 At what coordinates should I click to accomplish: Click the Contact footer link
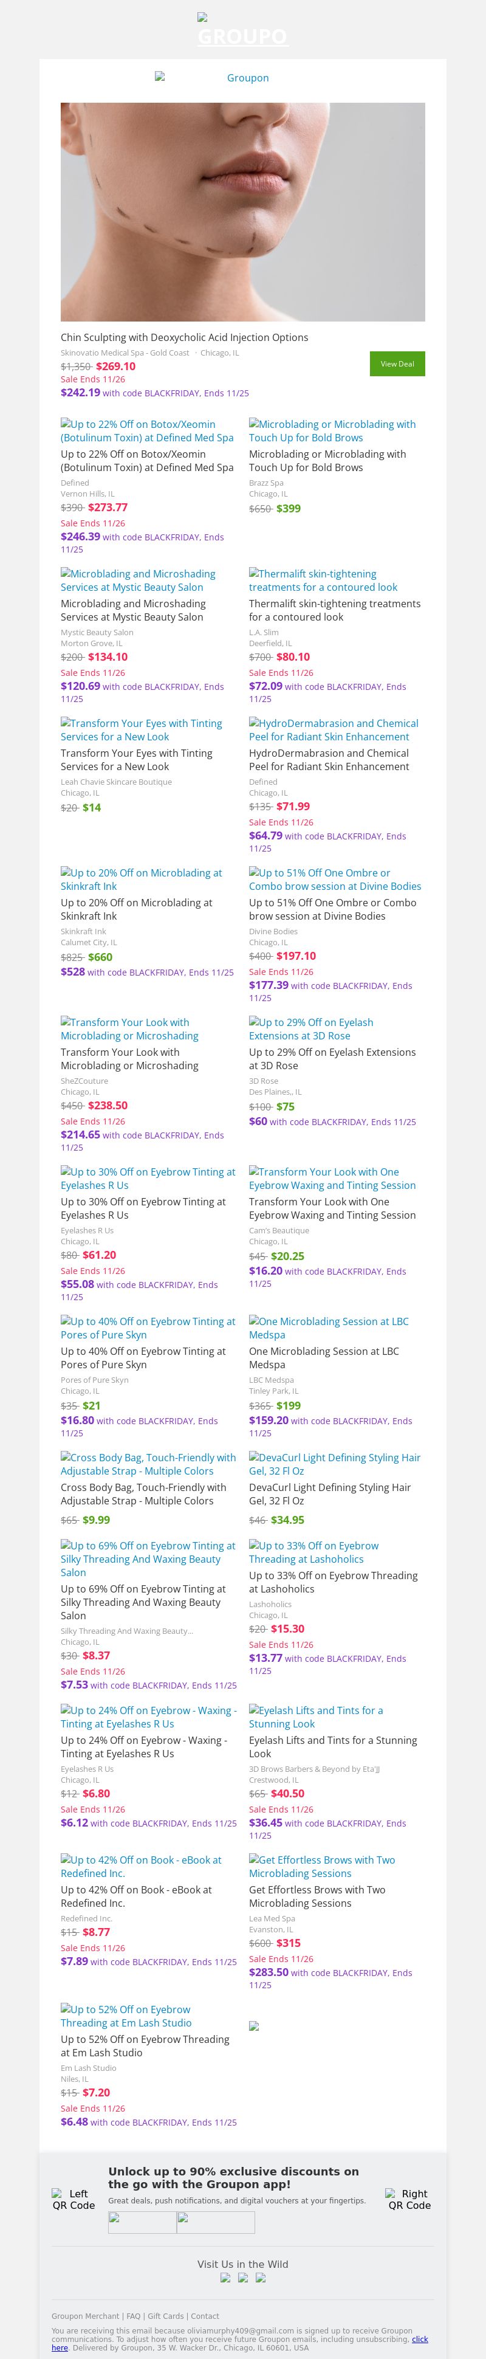205,2316
